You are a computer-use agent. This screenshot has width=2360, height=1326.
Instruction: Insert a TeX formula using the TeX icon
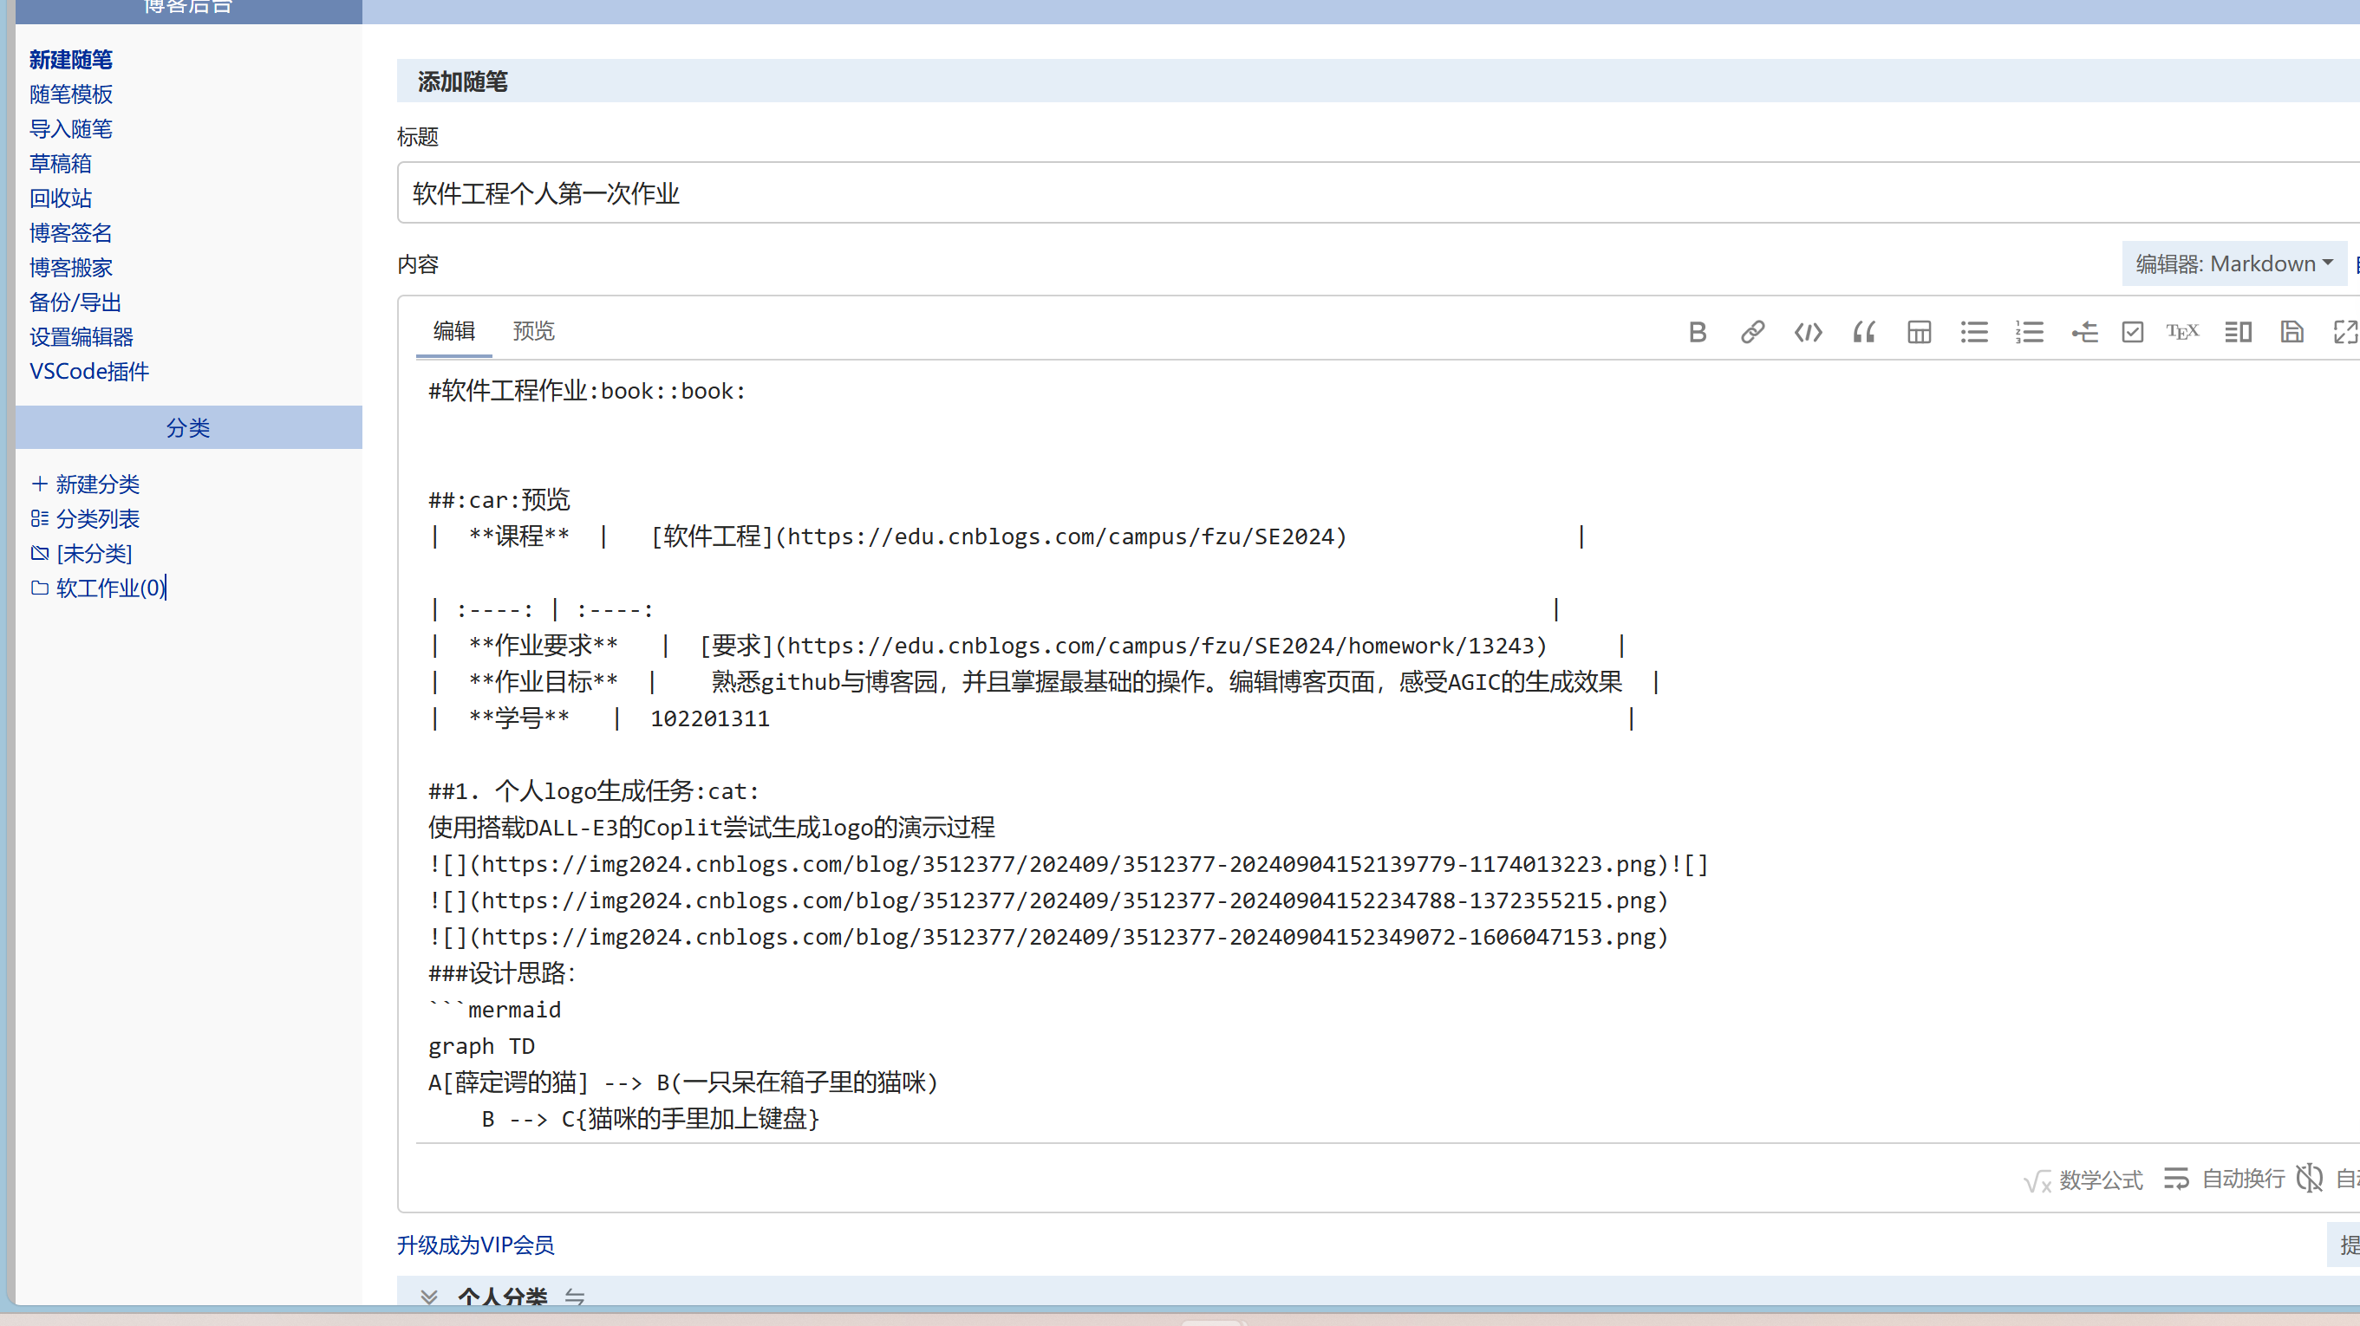2181,331
